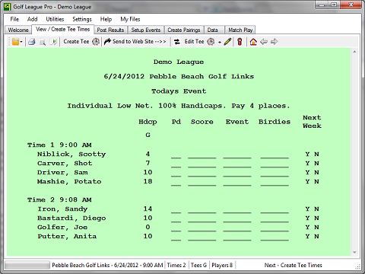Open the Settings menu
The width and height of the screenshot is (365, 274).
pyautogui.click(x=82, y=19)
